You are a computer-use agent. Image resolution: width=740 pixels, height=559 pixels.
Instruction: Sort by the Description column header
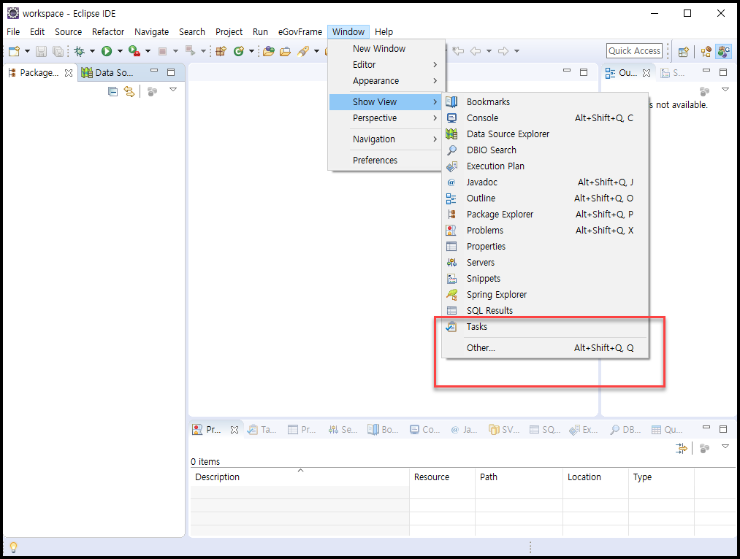pyautogui.click(x=300, y=477)
